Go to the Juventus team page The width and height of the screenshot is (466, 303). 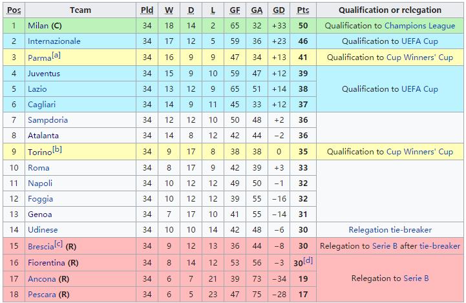click(44, 73)
